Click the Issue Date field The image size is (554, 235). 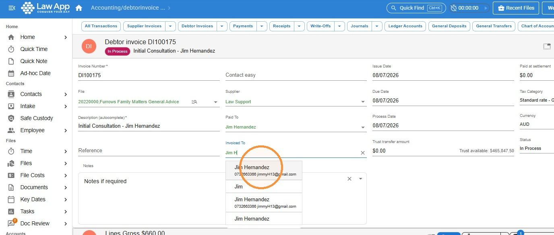[x=443, y=75]
